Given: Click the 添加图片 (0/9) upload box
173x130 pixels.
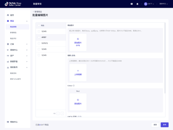Looking at the screenshot, I should click(x=78, y=42).
